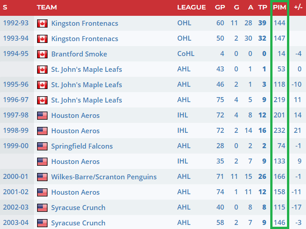The image size is (306, 229).
Task: Click the US flag in the 2001-02 row
Action: (x=42, y=192)
